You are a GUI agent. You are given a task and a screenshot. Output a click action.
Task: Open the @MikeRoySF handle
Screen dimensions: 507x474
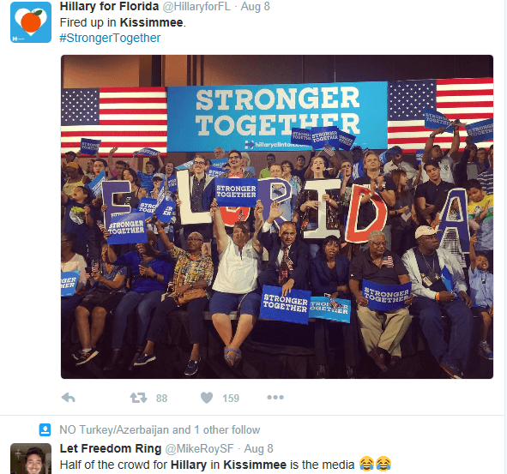click(x=199, y=448)
